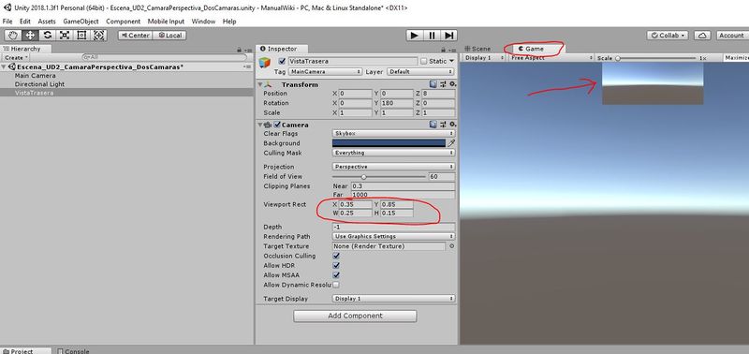Collapse the Transform component
749x354 pixels.
tap(260, 84)
